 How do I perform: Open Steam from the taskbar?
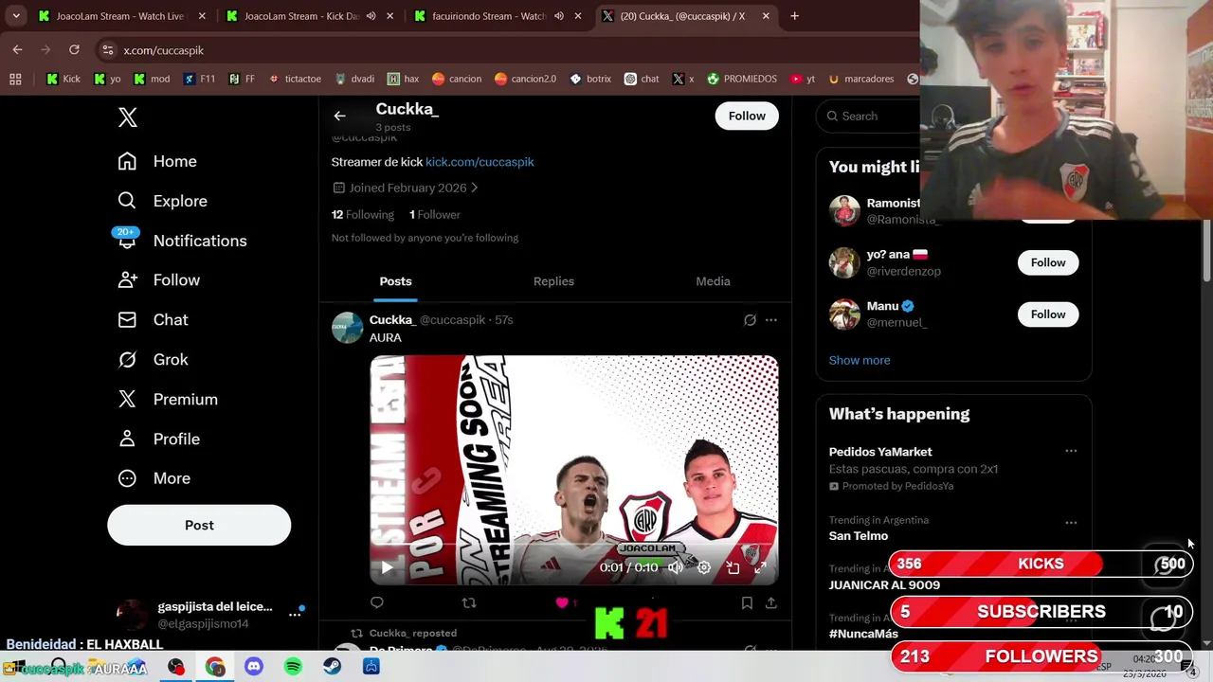click(x=332, y=667)
